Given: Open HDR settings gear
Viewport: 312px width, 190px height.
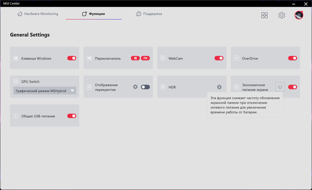Looking at the screenshot, I should pos(219,87).
